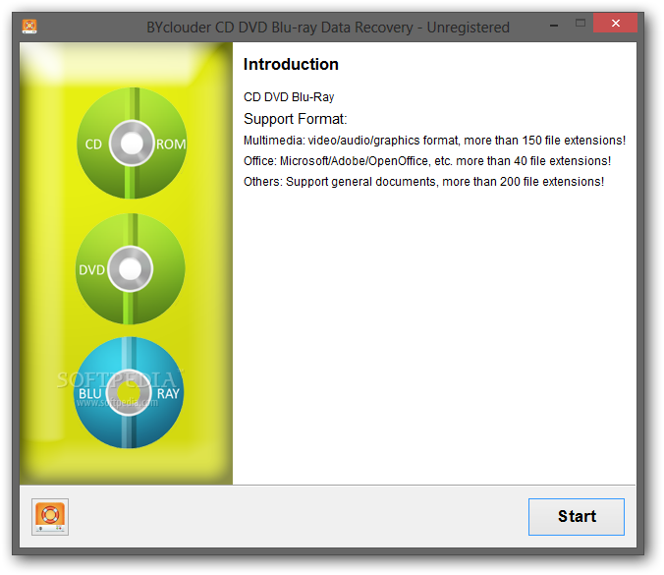Close the BYclouder Data Recovery window

pos(615,23)
